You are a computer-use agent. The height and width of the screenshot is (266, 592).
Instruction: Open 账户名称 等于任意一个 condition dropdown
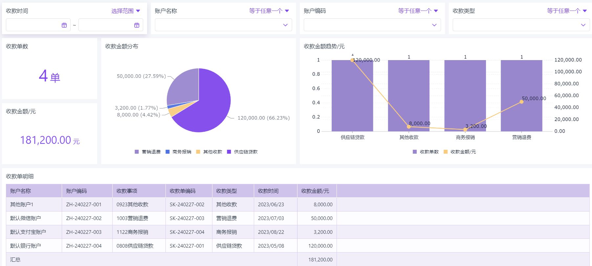click(269, 11)
